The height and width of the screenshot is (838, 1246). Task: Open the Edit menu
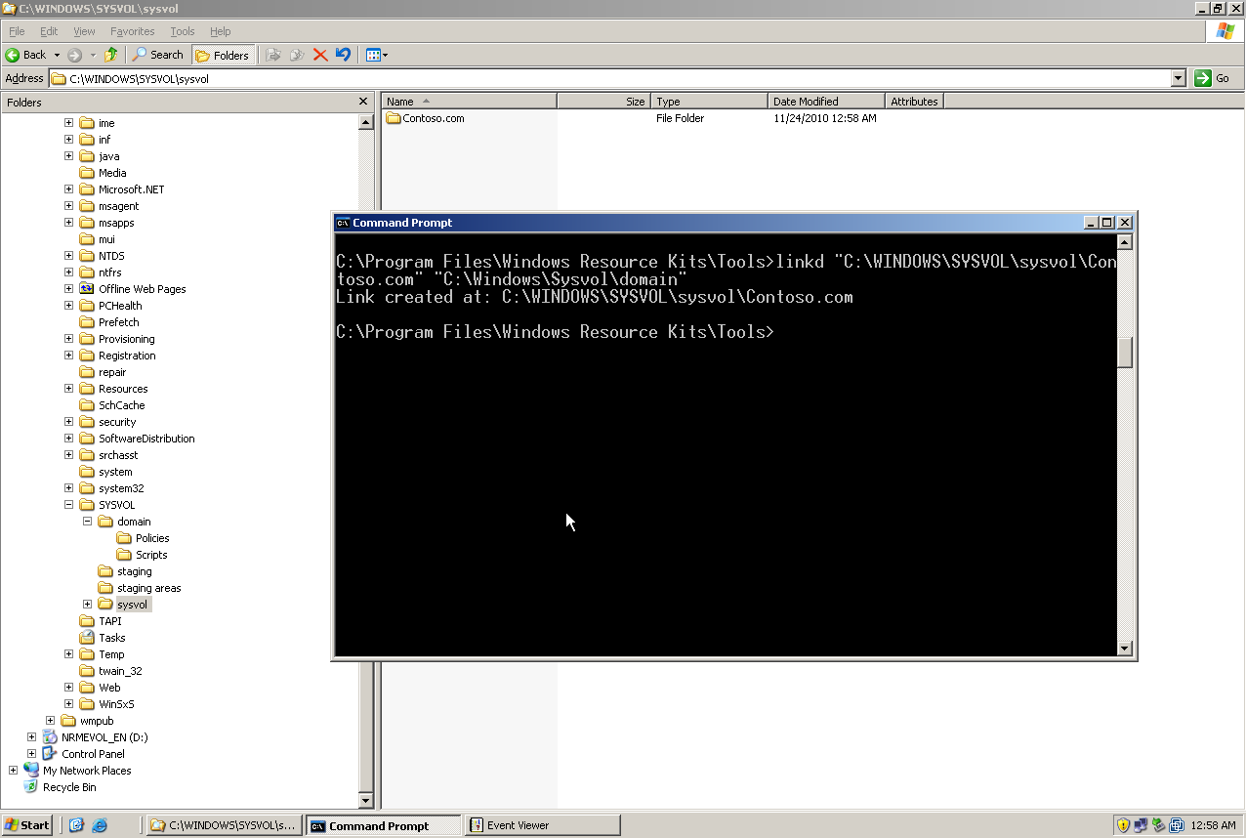(49, 31)
